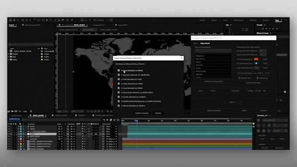
Task: Uncheck Reino Unido detectado via REINO UNIDO
Action: pos(118,92)
